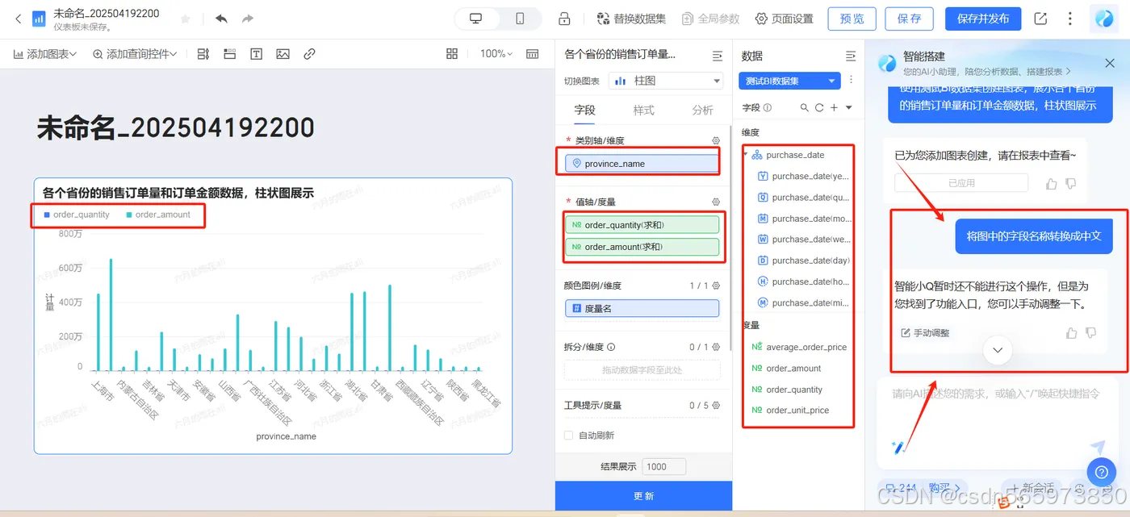Insert an image component from the toolbar
The image size is (1130, 517).
(x=282, y=54)
